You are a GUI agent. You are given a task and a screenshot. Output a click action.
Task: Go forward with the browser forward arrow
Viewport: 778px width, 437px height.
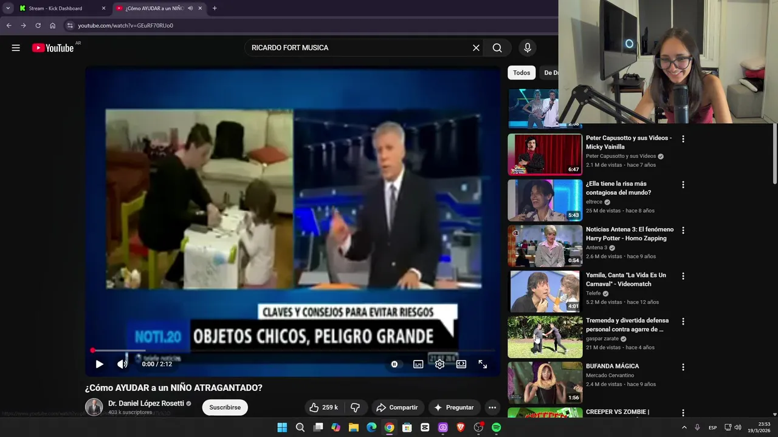tap(23, 25)
